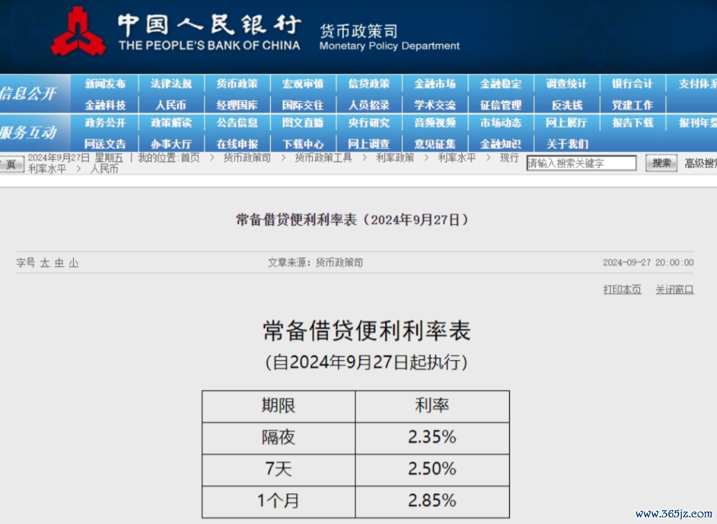Click the 首页 button at the left edge

coord(11,164)
